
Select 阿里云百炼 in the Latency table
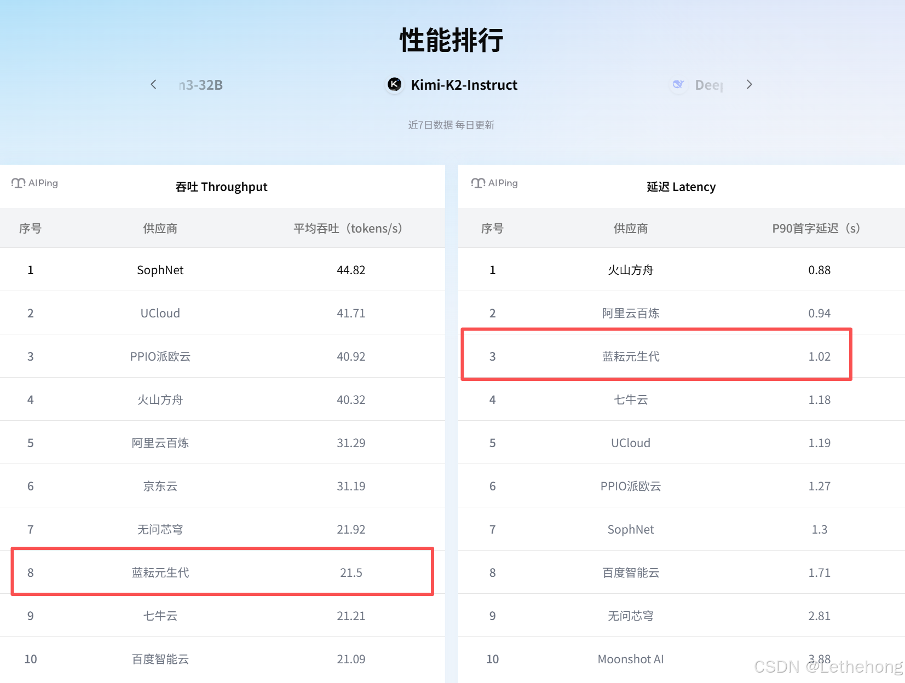coord(631,313)
